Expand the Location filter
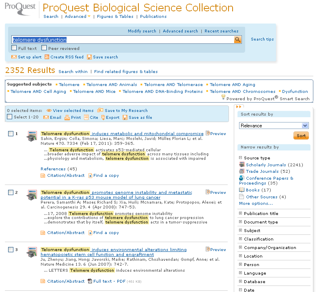Viewport: 317px width, 292px height. [240, 256]
